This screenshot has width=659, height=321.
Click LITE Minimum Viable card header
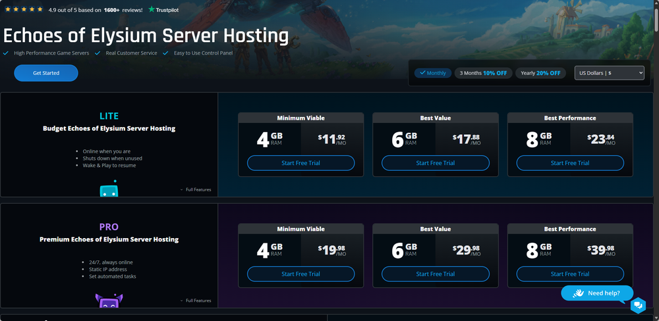301,118
